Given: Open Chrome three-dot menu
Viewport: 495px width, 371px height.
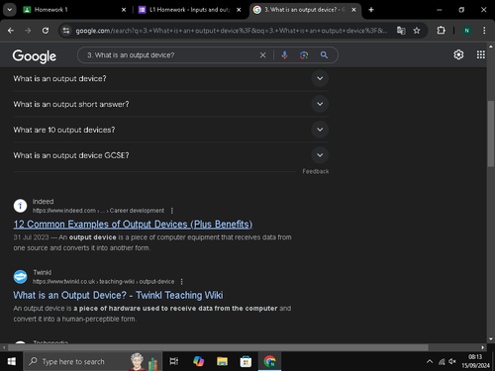Looking at the screenshot, I should 484,31.
